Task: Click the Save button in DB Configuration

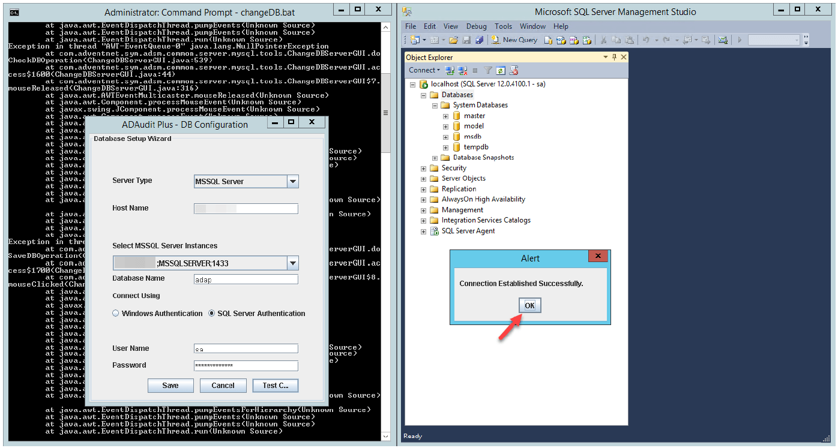Action: (x=170, y=386)
